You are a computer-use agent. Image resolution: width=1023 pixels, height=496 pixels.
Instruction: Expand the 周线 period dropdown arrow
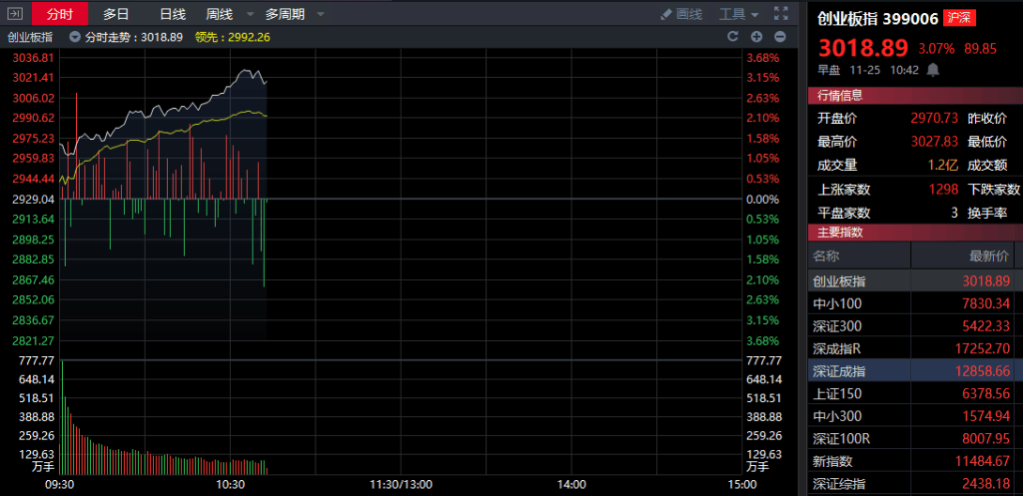pyautogui.click(x=241, y=14)
